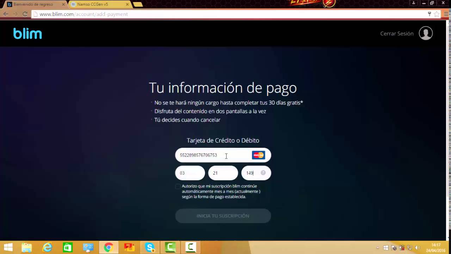The height and width of the screenshot is (254, 451).
Task: Click text Tú decides cuando cancelar
Action: 187,120
